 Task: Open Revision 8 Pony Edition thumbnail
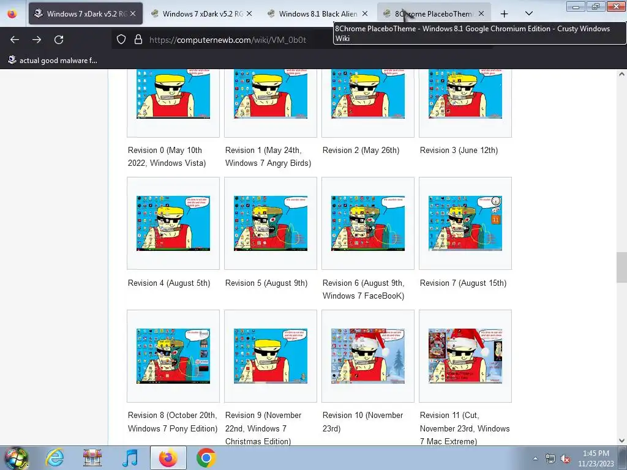173,356
